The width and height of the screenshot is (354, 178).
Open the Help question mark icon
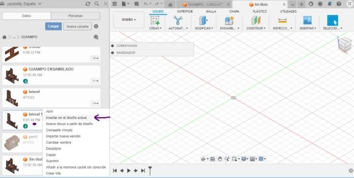339,4
